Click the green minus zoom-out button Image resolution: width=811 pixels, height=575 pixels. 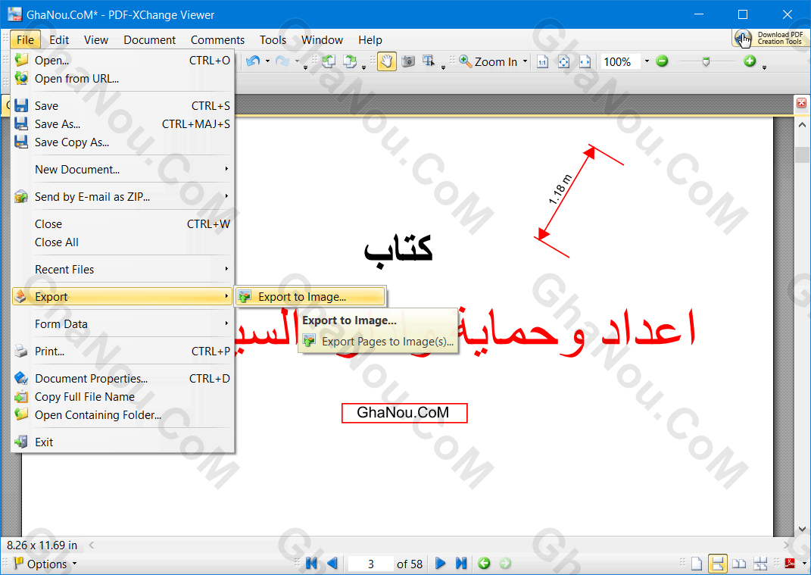pyautogui.click(x=662, y=61)
